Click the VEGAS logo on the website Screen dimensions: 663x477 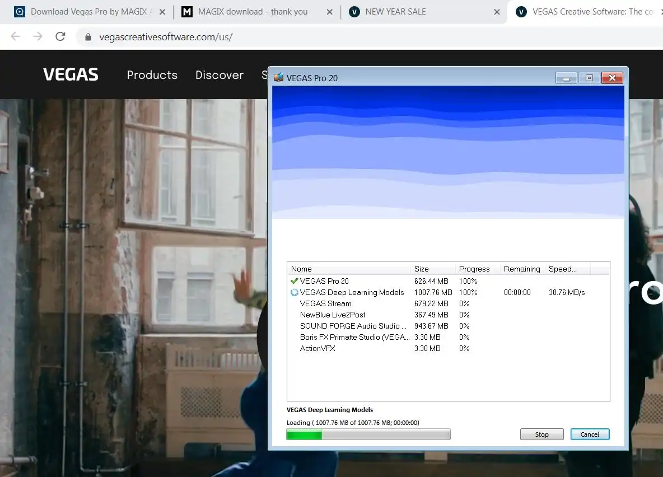click(x=71, y=75)
